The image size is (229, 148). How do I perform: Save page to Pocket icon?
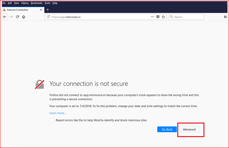coord(158,17)
